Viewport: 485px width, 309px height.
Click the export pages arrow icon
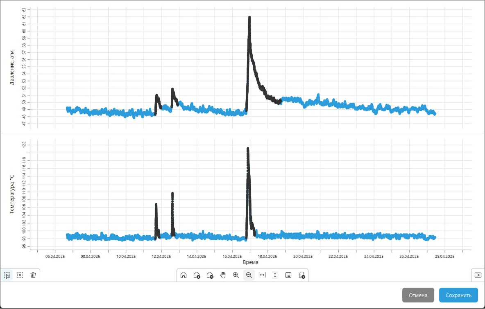coord(301,275)
